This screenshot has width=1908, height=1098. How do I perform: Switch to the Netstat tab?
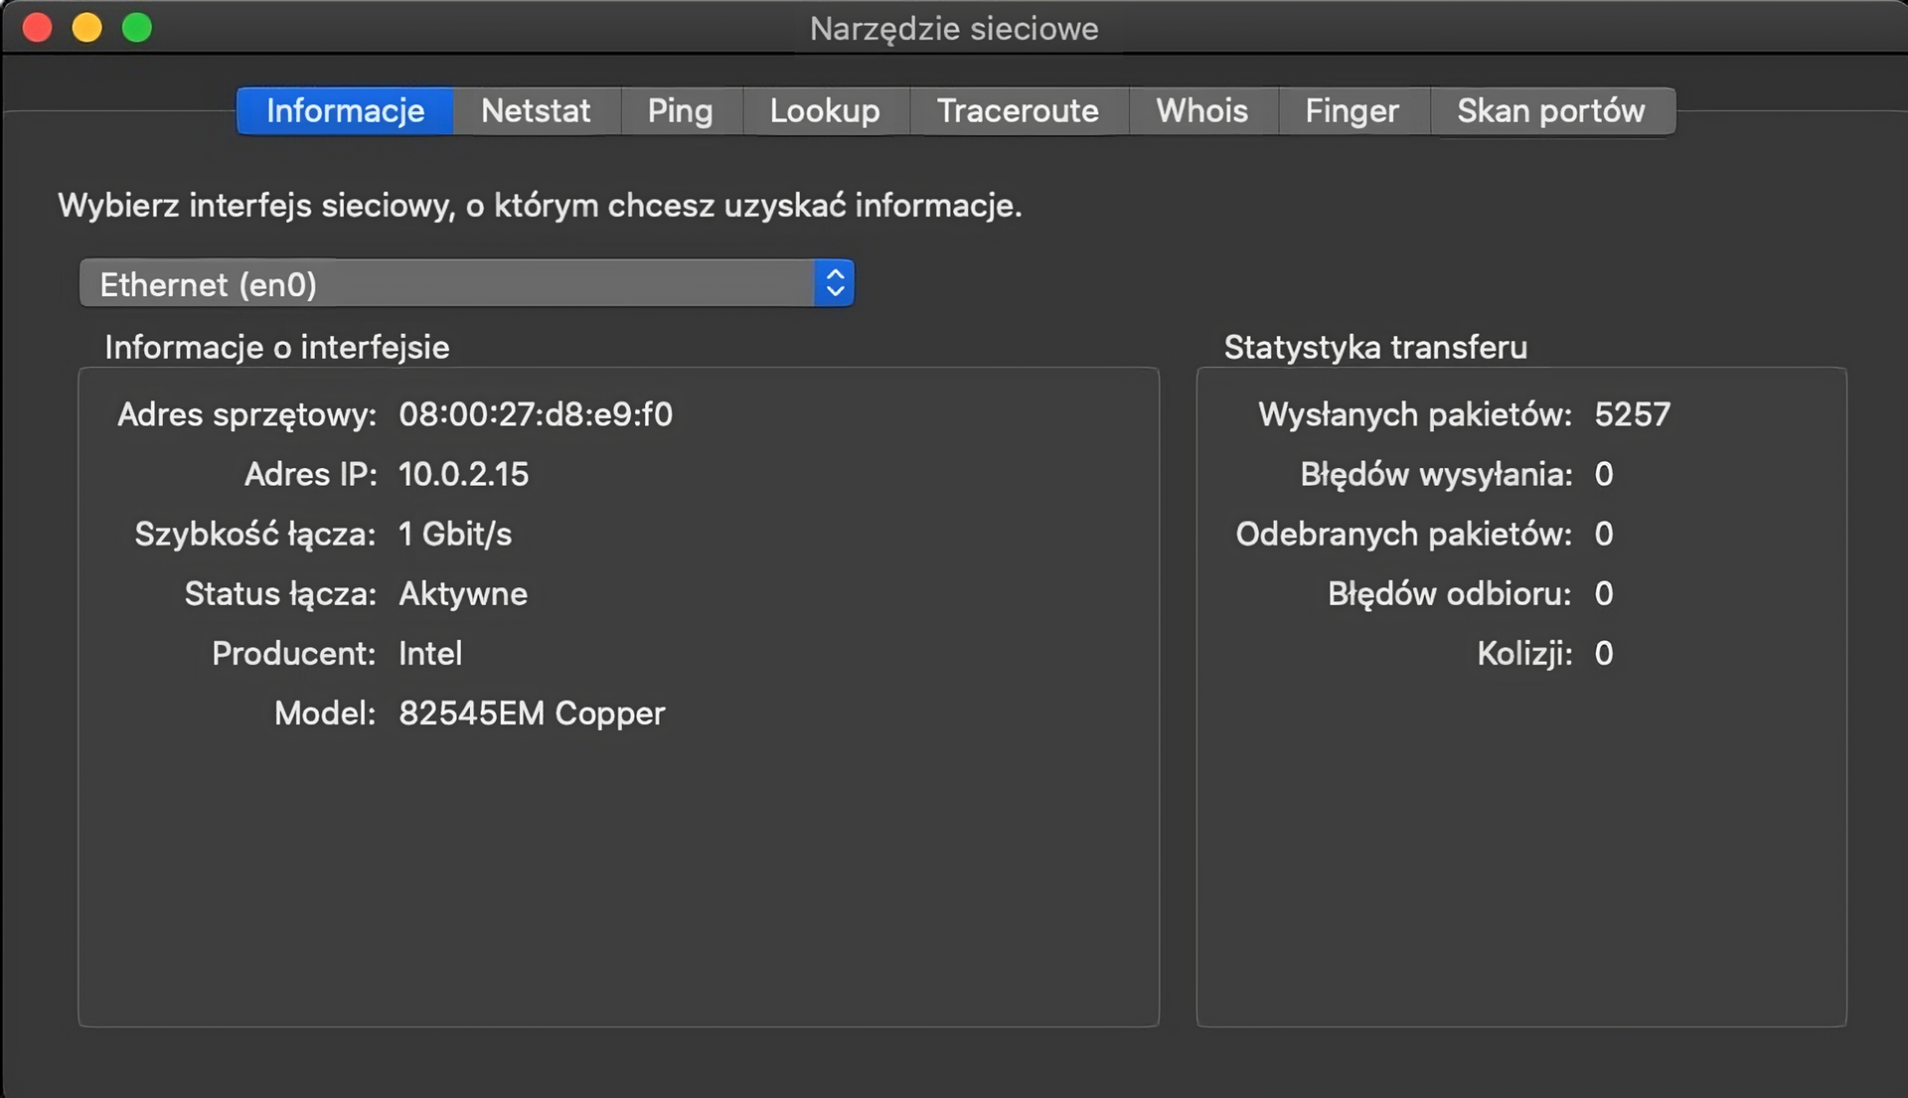pos(536,110)
